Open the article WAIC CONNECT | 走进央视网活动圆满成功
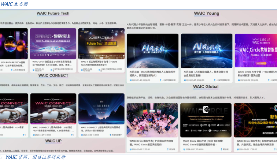This screenshot has height=164, width=277. (x=100, y=129)
